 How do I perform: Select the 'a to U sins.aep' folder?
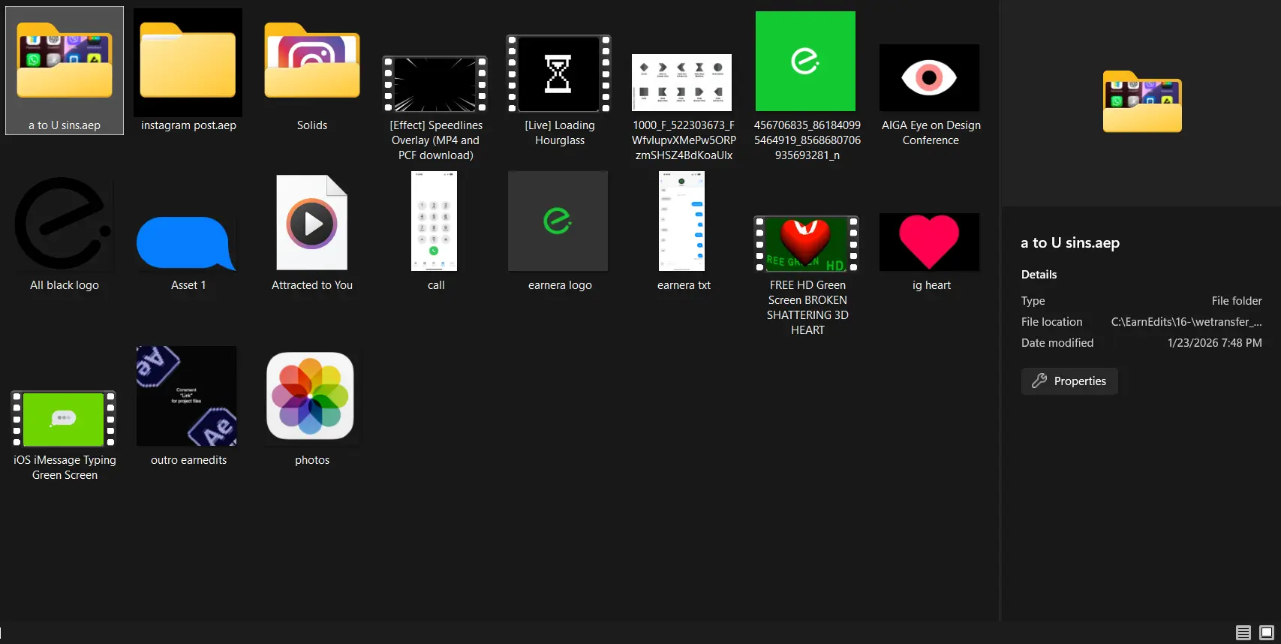pos(65,71)
